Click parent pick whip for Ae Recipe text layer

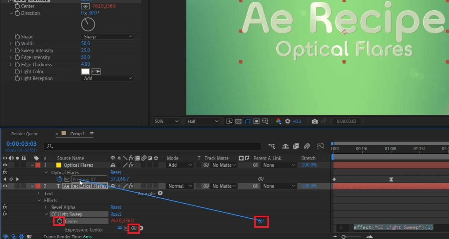(256, 186)
